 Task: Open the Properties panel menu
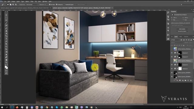tap(193, 12)
